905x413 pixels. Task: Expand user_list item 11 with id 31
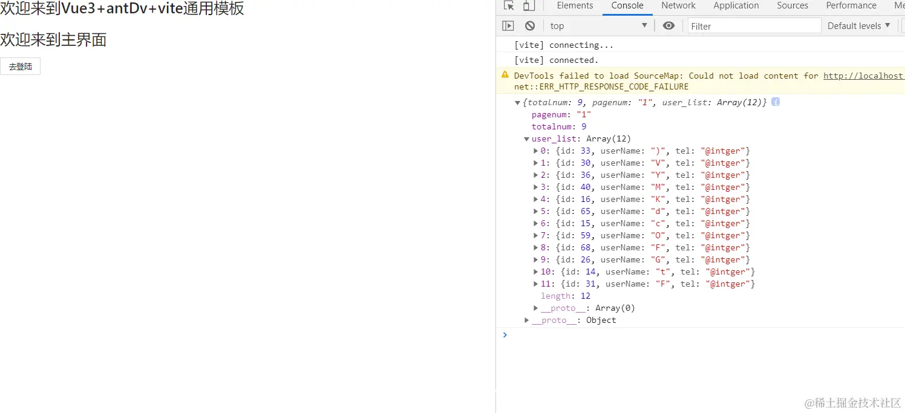536,284
